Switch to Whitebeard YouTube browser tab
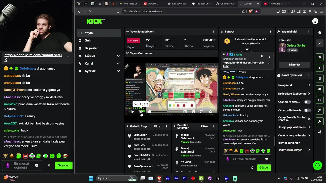The image size is (326, 183). pyautogui.click(x=274, y=4)
